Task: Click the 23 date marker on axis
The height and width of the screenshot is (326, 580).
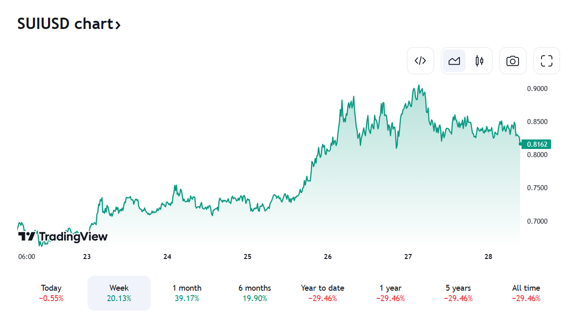Action: coord(87,257)
